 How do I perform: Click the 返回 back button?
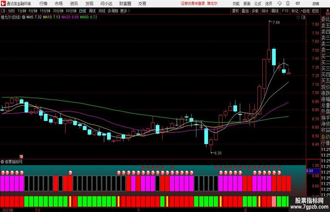(315, 11)
